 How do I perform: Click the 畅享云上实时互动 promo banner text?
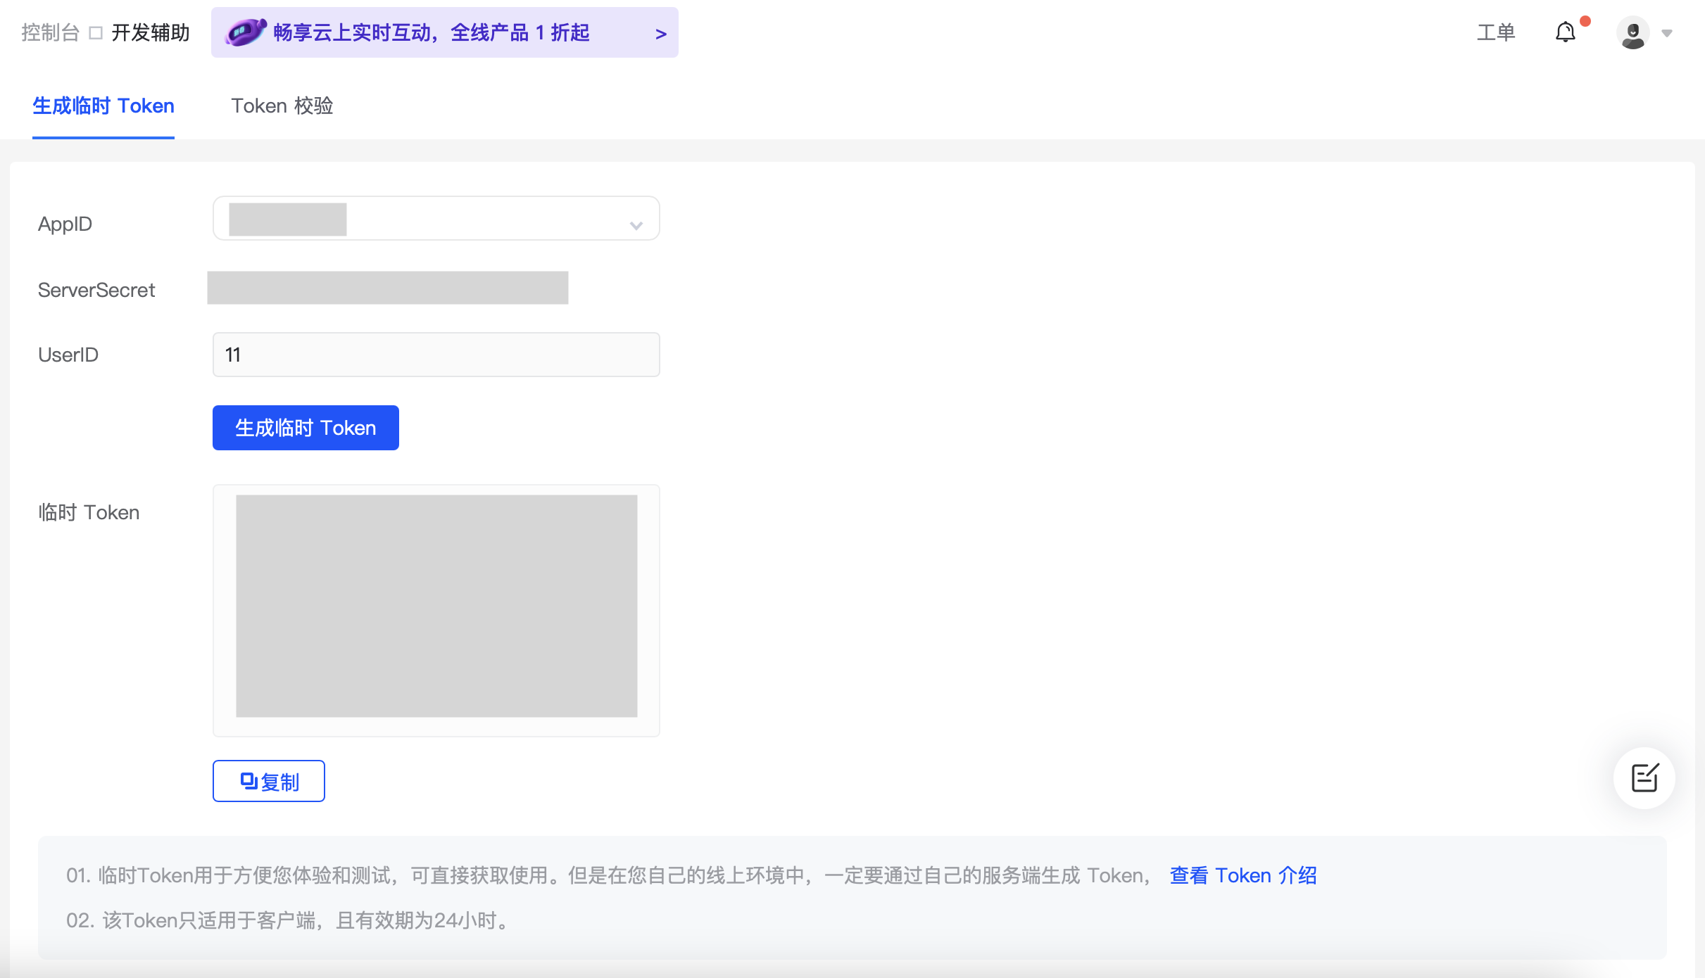click(x=431, y=32)
